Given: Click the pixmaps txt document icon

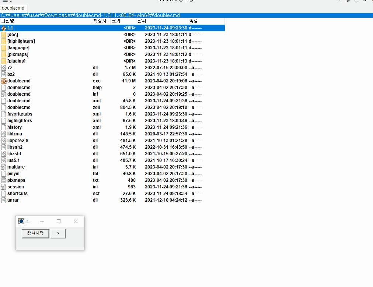Looking at the screenshot, I should coord(4,181).
